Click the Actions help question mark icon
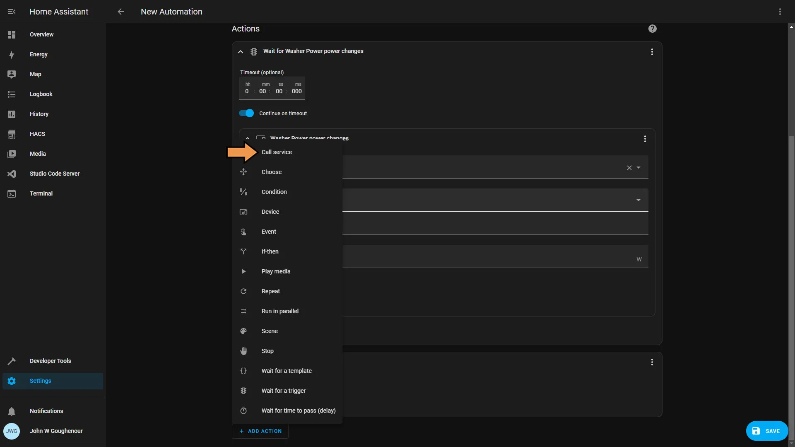795x447 pixels. pyautogui.click(x=653, y=29)
